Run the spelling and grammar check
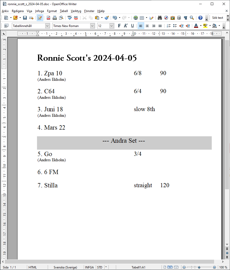This screenshot has width=230, height=270. [69, 18]
